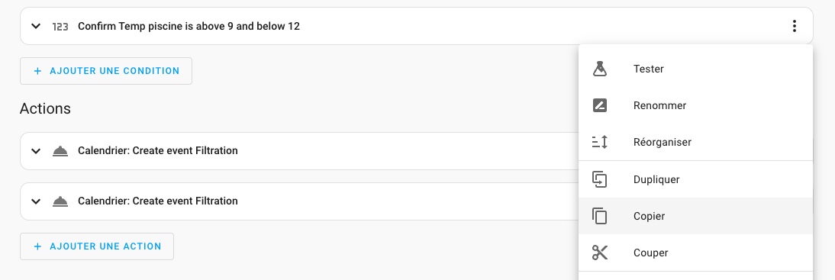Click the flask icon next to Tester
Image resolution: width=835 pixels, height=280 pixels.
click(600, 69)
